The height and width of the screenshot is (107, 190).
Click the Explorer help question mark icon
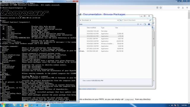(149, 24)
